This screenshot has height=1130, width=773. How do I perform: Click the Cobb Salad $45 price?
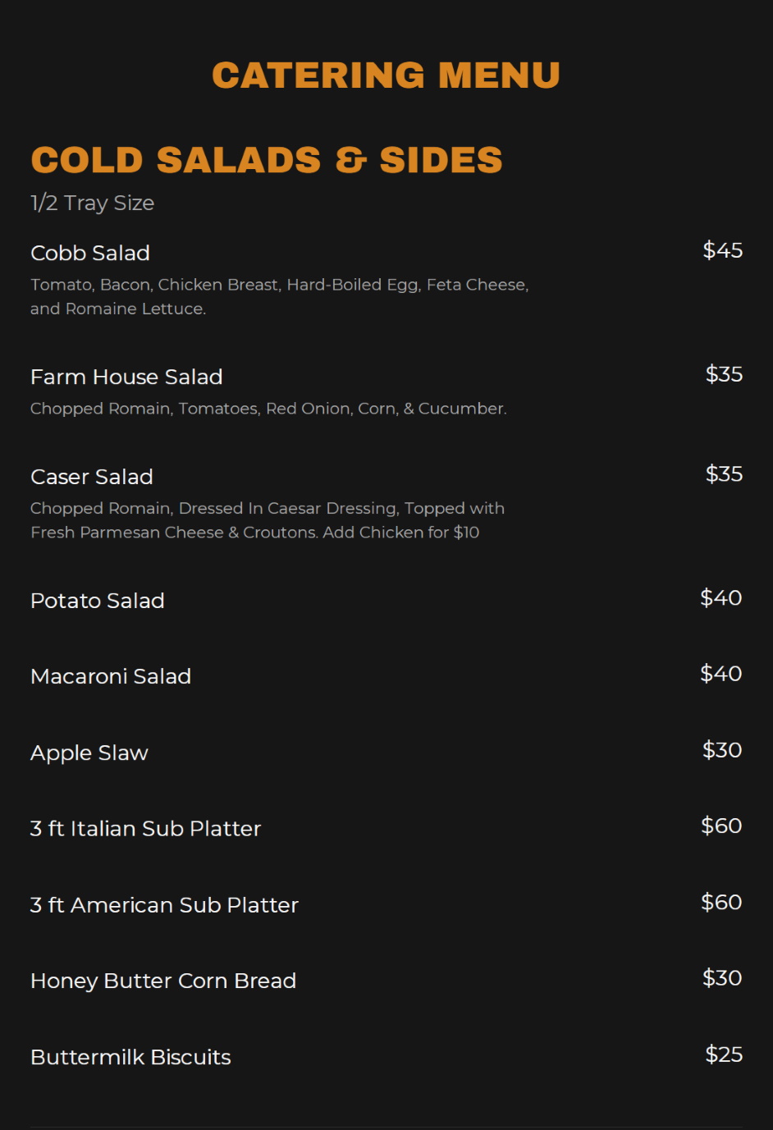(722, 250)
